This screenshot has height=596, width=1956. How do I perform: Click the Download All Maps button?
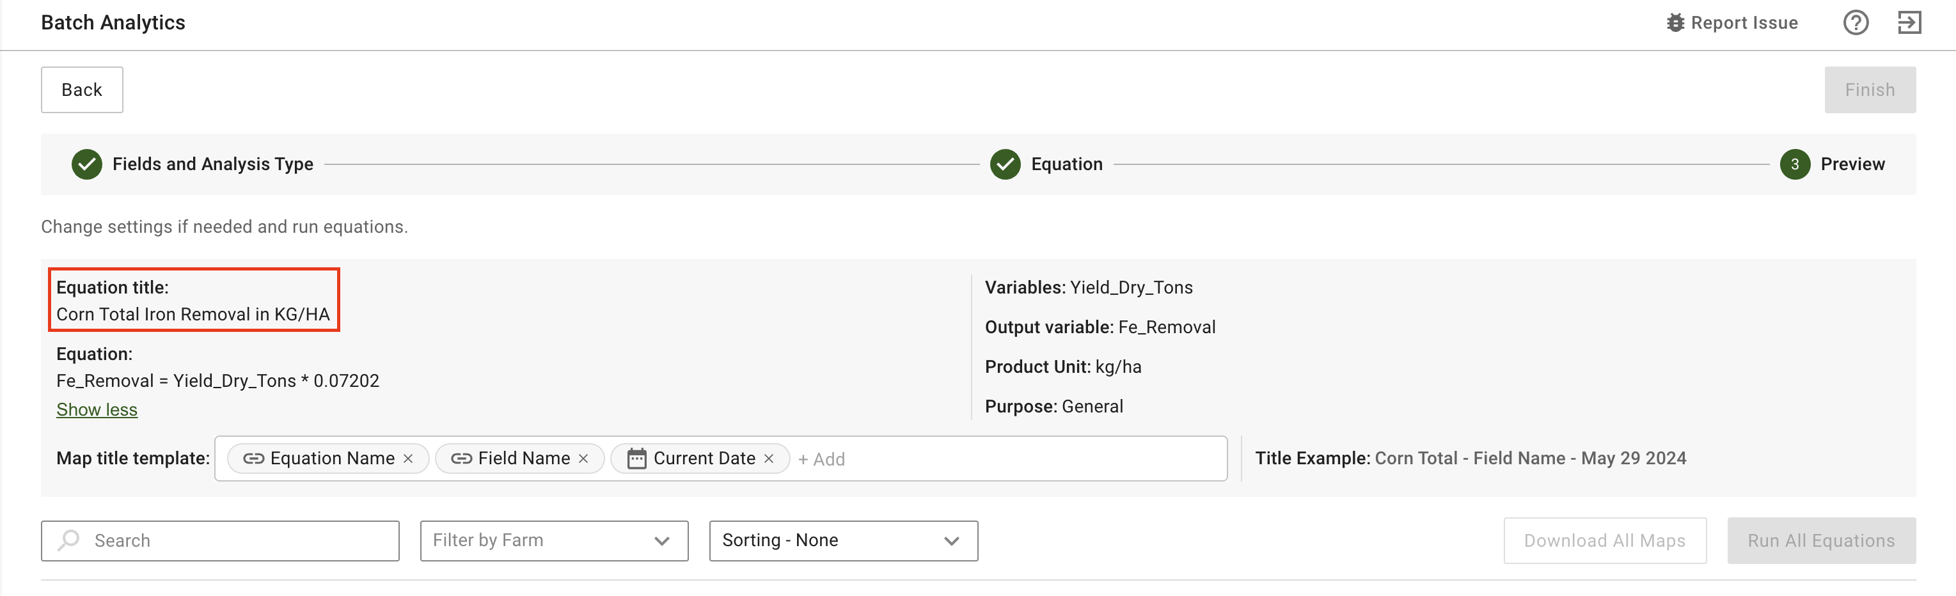coord(1604,540)
